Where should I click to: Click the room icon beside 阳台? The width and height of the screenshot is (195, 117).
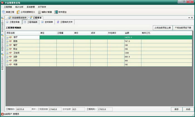tap(11, 49)
